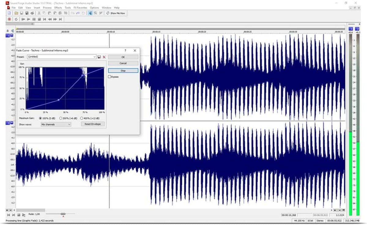Select 200% (+6 dB) maximum gain

[x=61, y=118]
